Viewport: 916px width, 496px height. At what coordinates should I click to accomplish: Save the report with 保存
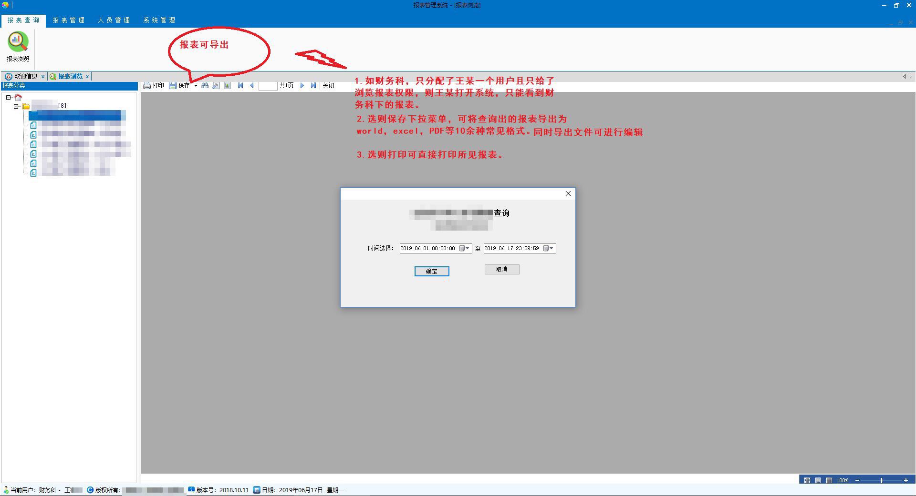click(x=179, y=86)
